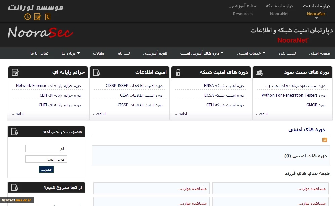
Task: Click ادامه in the network security courses panel
Action: tap(181, 114)
